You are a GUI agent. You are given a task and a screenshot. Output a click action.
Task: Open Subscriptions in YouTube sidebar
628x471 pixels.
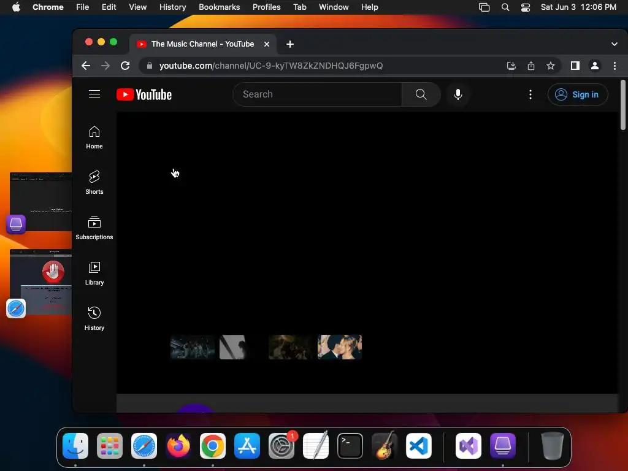pyautogui.click(x=94, y=228)
